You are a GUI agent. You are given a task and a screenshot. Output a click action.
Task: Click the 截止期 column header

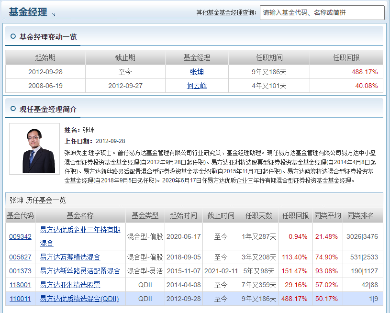125,57
